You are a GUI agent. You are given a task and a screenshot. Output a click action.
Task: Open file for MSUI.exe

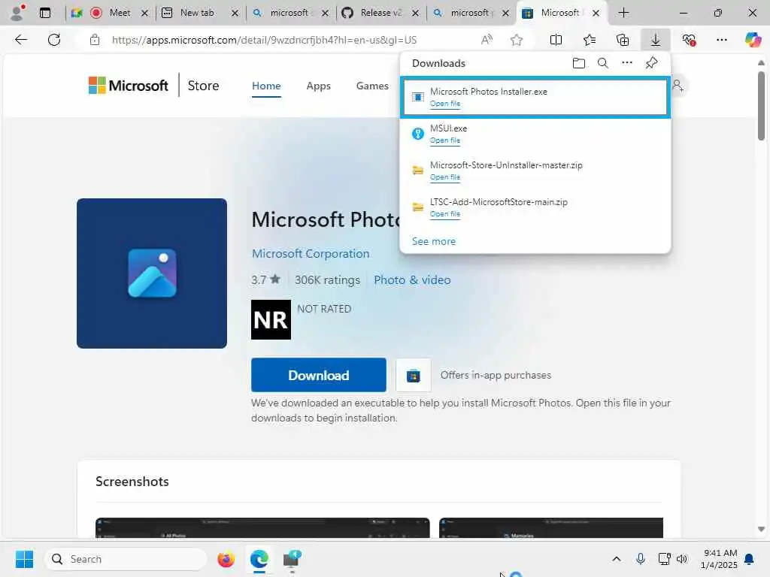445,140
